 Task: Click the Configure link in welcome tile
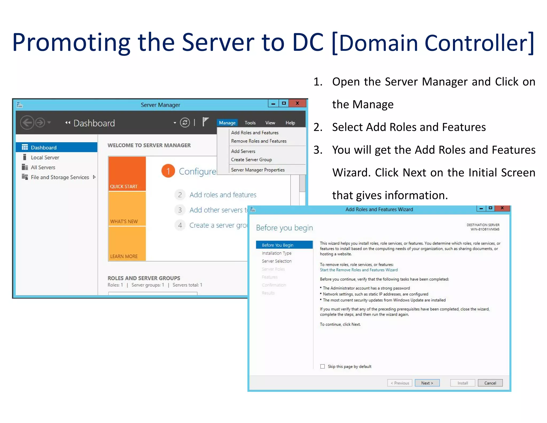197,171
